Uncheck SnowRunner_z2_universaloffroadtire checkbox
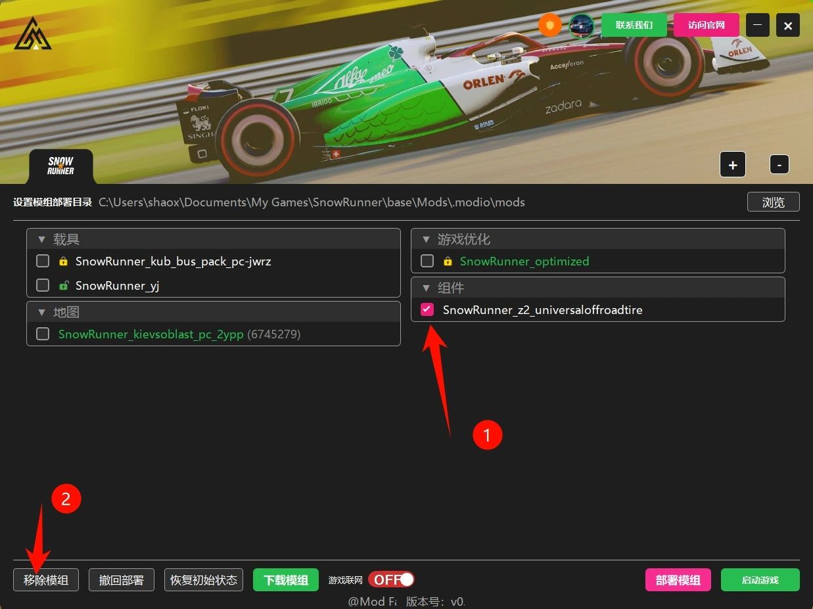This screenshot has height=609, width=813. coord(427,309)
